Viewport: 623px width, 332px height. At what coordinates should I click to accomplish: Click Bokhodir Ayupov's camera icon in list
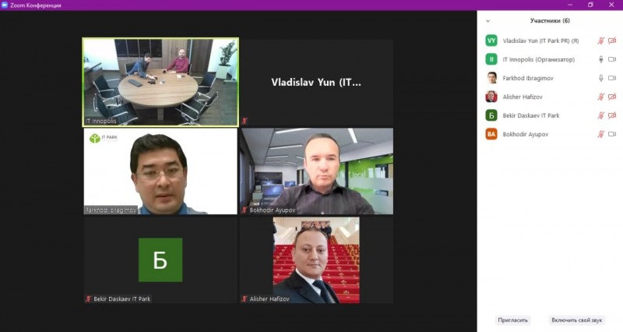tap(612, 134)
